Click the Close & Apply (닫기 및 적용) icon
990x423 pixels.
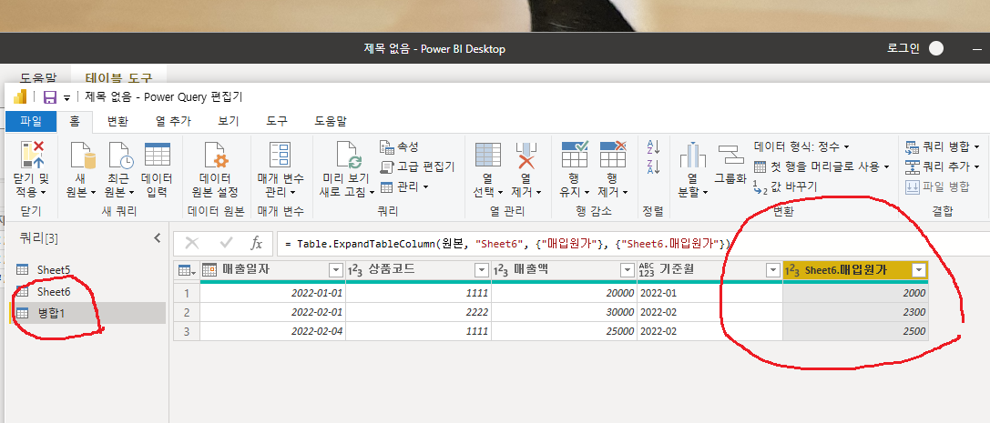coord(31,156)
